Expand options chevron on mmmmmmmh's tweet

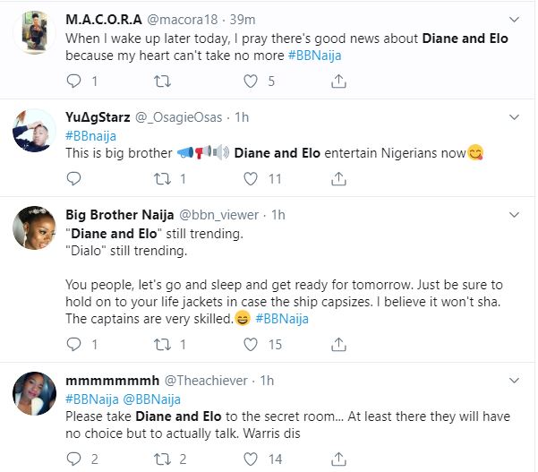(514, 379)
